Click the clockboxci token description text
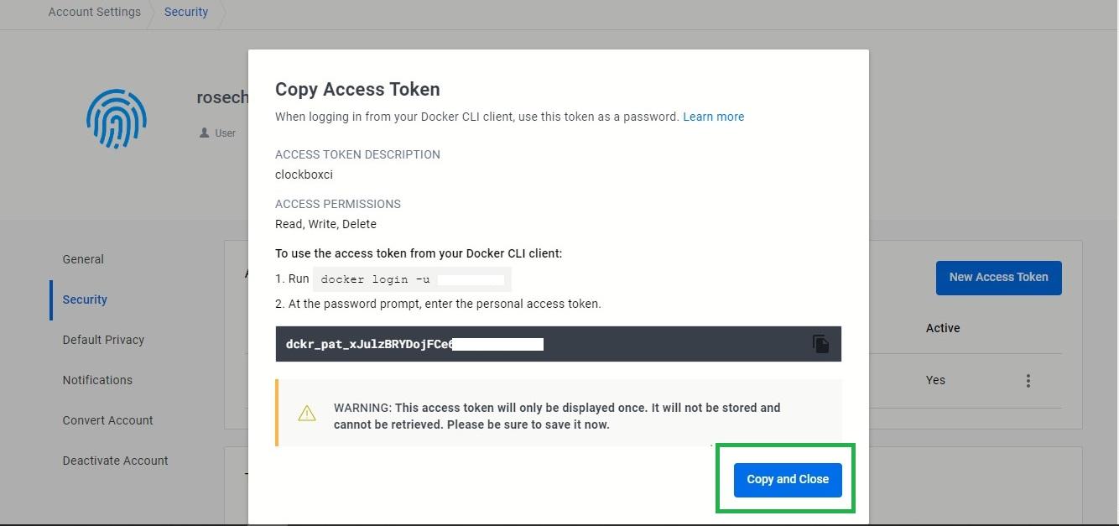 click(304, 174)
